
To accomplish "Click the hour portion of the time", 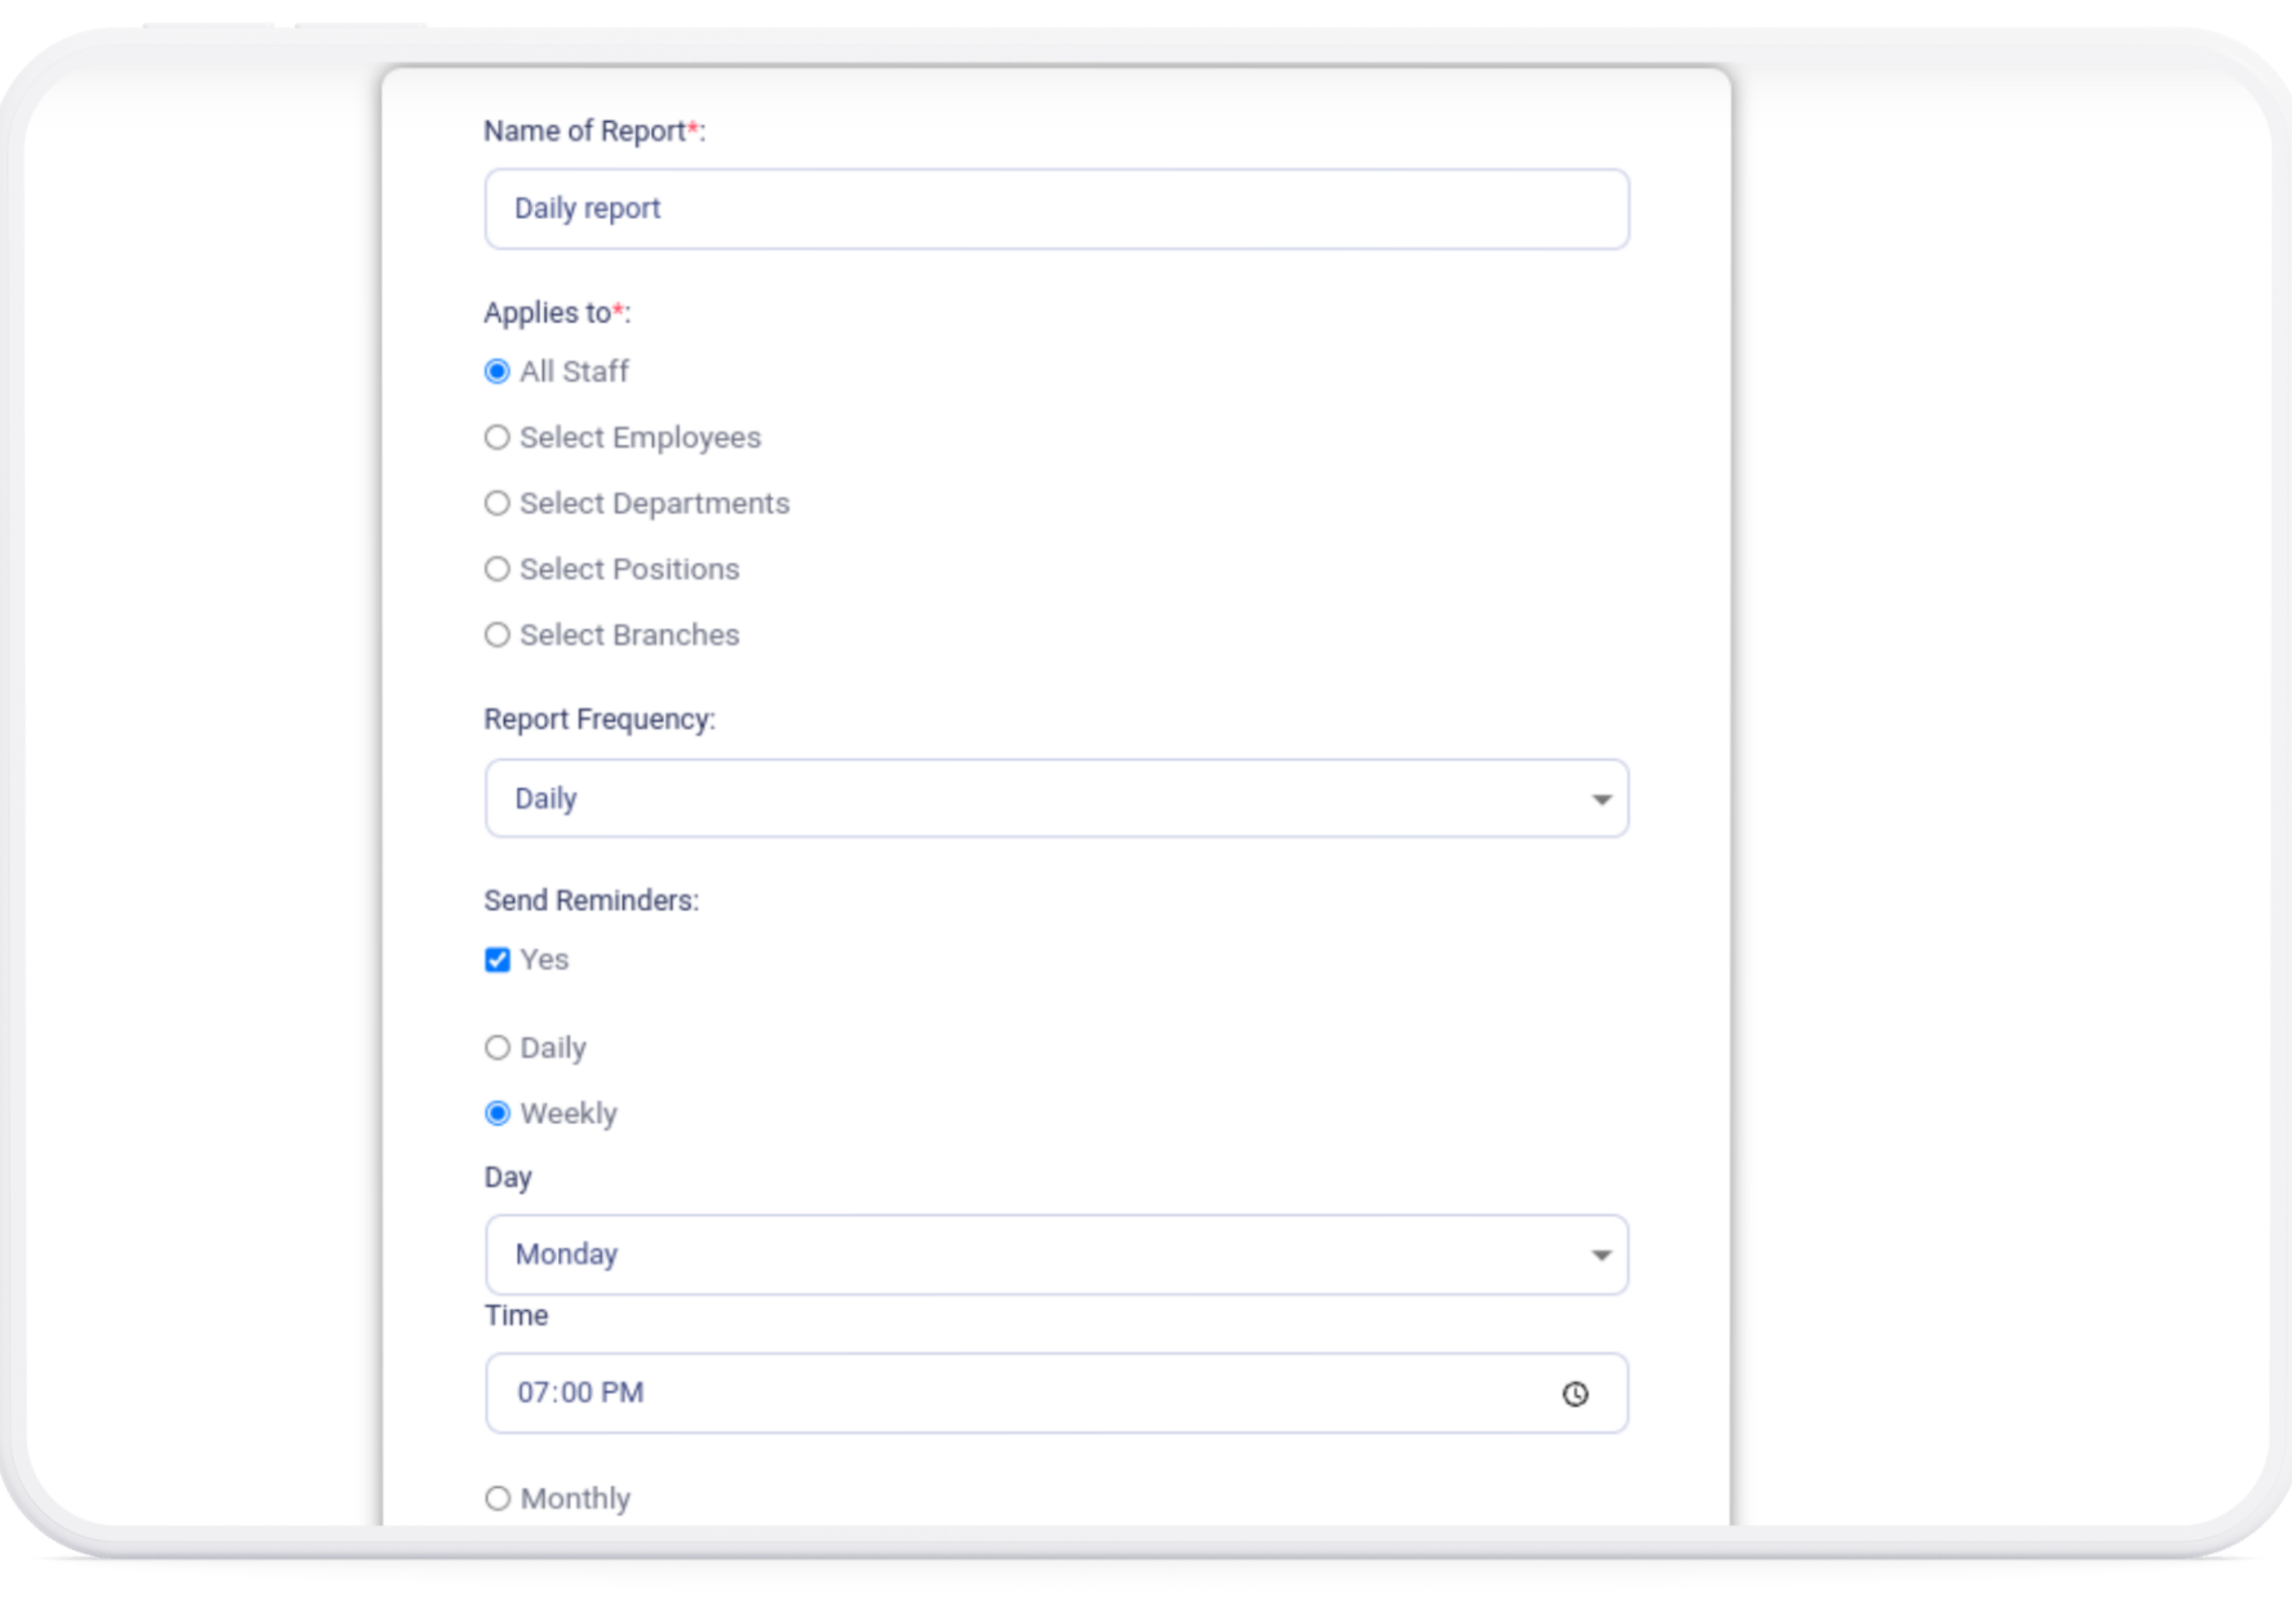I will point(532,1393).
